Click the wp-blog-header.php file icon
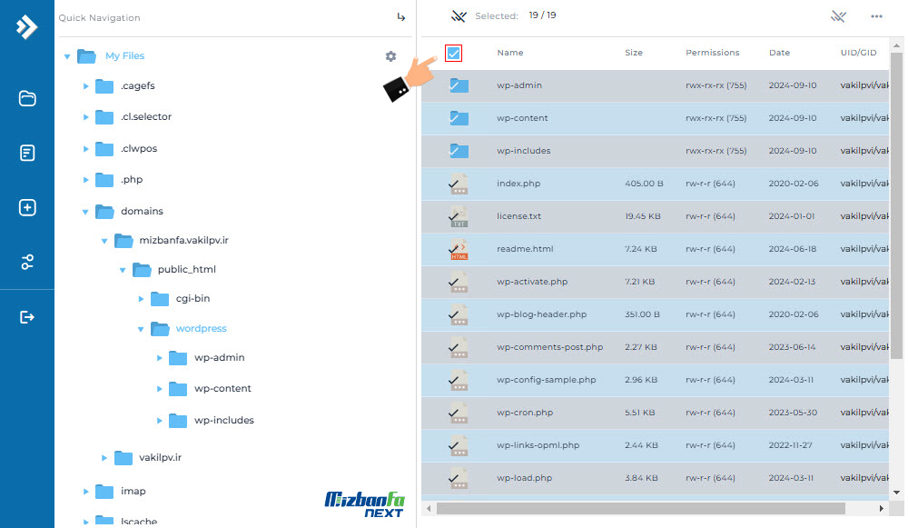This screenshot has height=528, width=908. coord(459,314)
